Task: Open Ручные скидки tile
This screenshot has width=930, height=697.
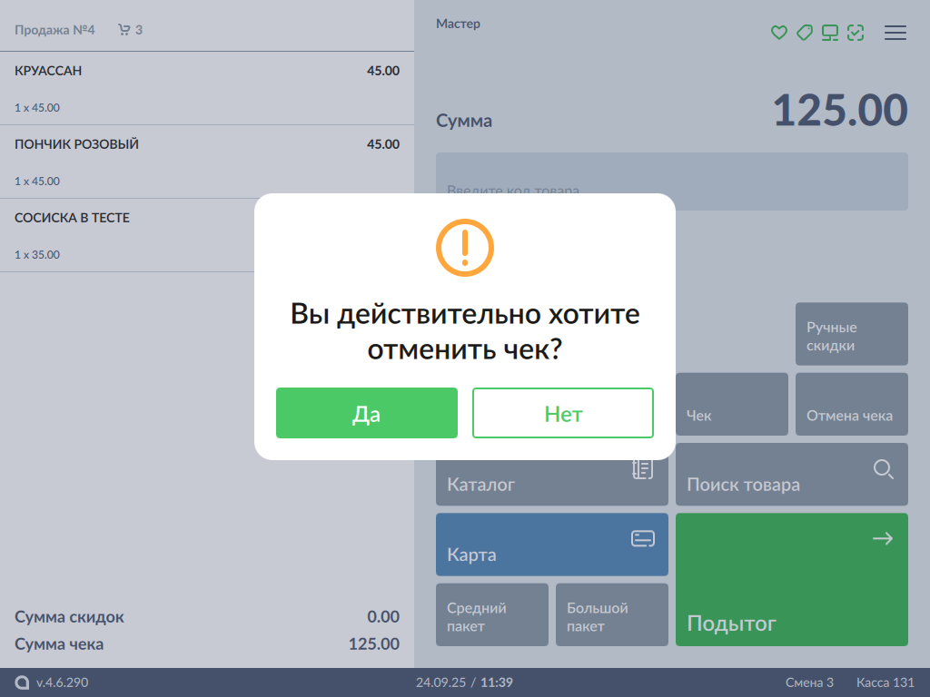Action: click(x=851, y=334)
